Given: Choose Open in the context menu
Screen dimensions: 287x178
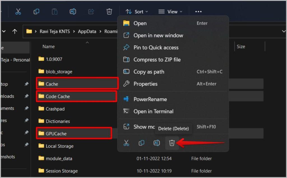Looking at the screenshot, I should [173, 23].
